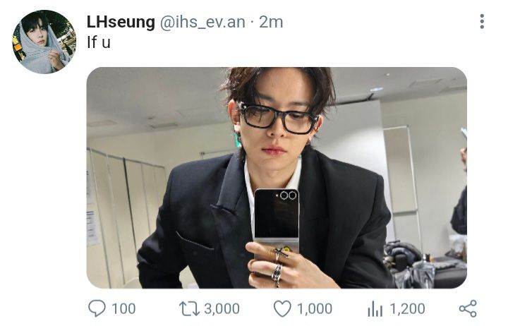
Task: Click the tweet text "If u"
Action: coord(99,42)
